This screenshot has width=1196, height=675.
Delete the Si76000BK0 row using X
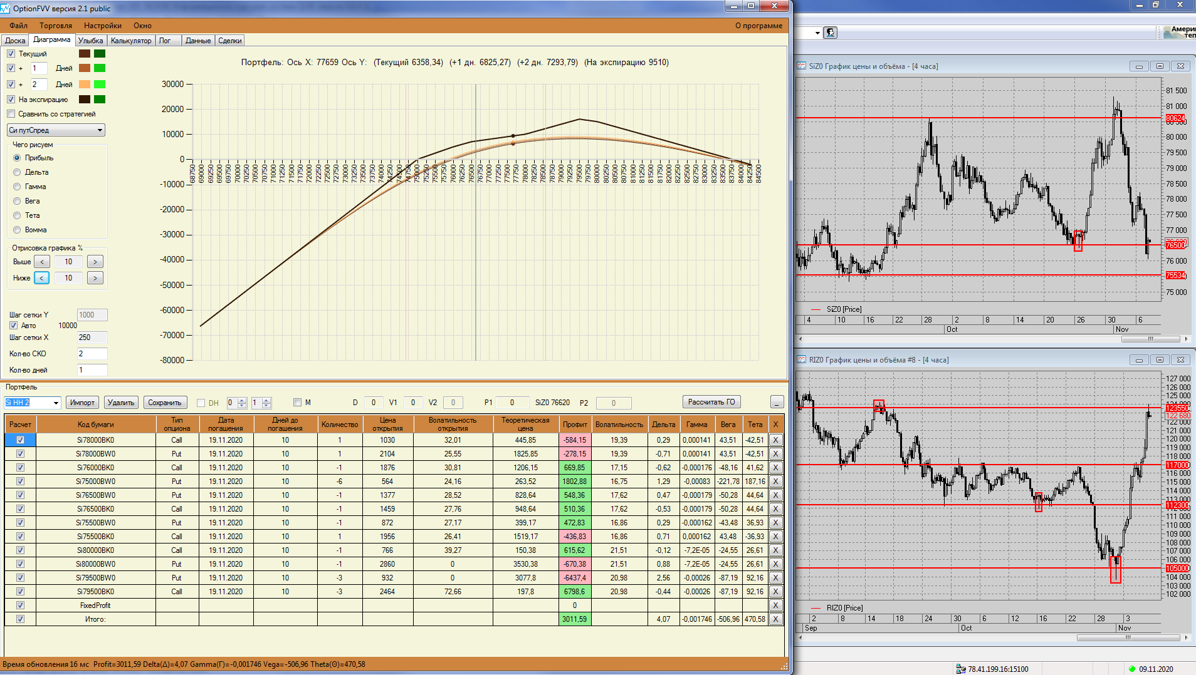tap(775, 468)
